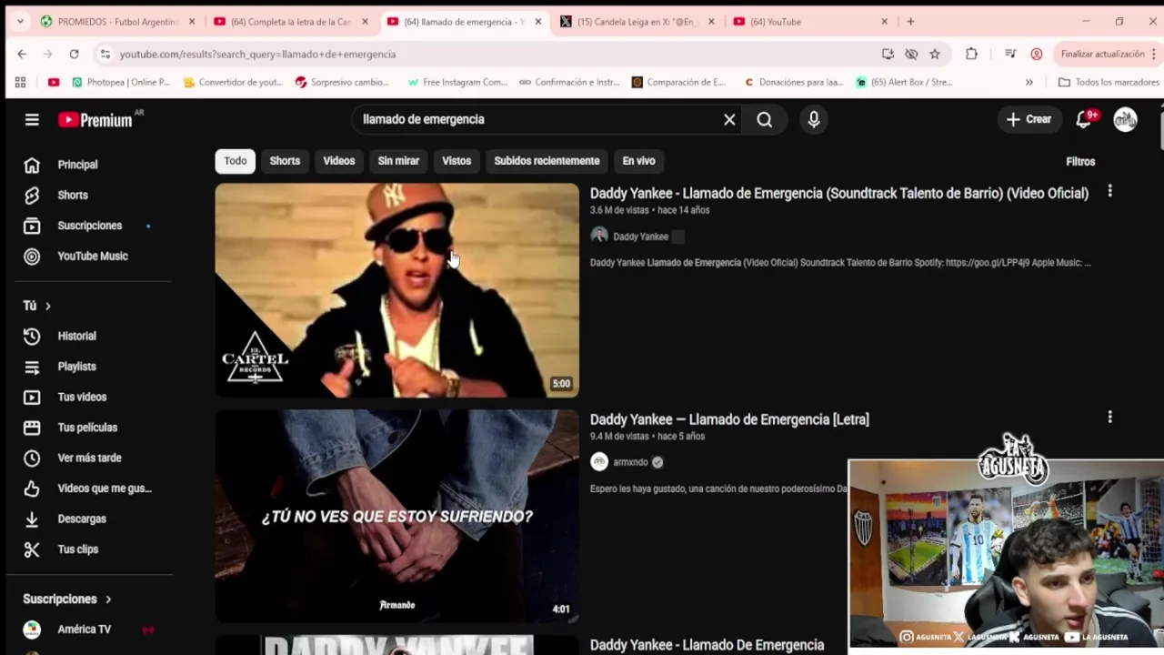1164x655 pixels.
Task: Open the Filtros options
Action: (x=1080, y=161)
